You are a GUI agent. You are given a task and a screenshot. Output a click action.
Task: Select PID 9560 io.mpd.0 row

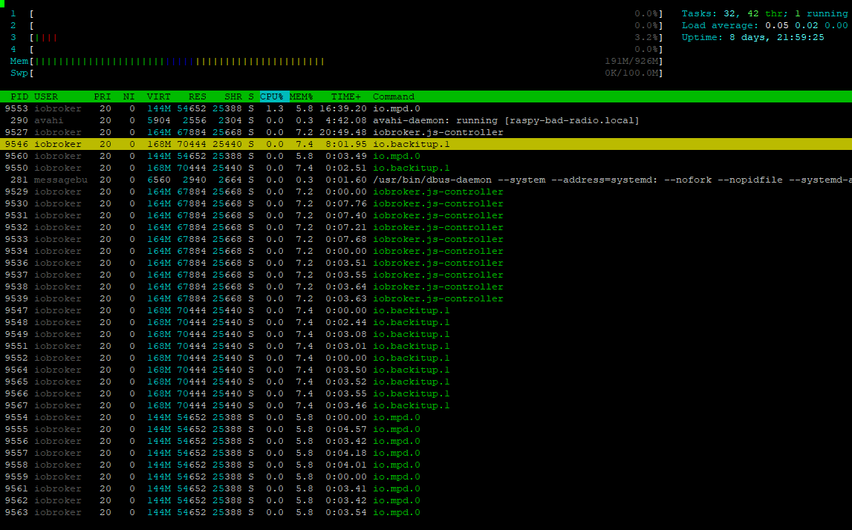point(426,157)
